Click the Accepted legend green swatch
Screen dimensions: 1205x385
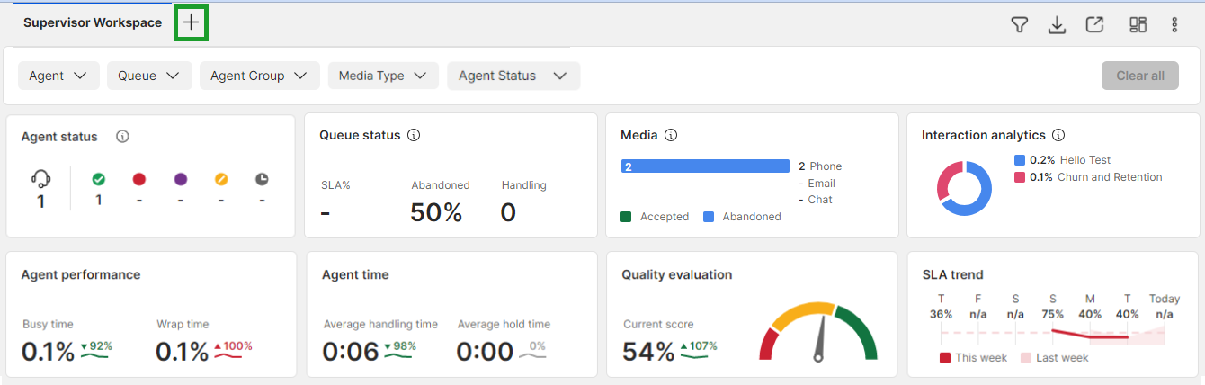(626, 217)
